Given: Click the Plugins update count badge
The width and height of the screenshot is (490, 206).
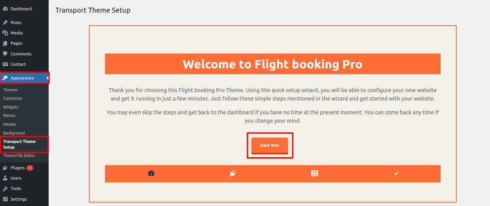Looking at the screenshot, I should coord(30,168).
